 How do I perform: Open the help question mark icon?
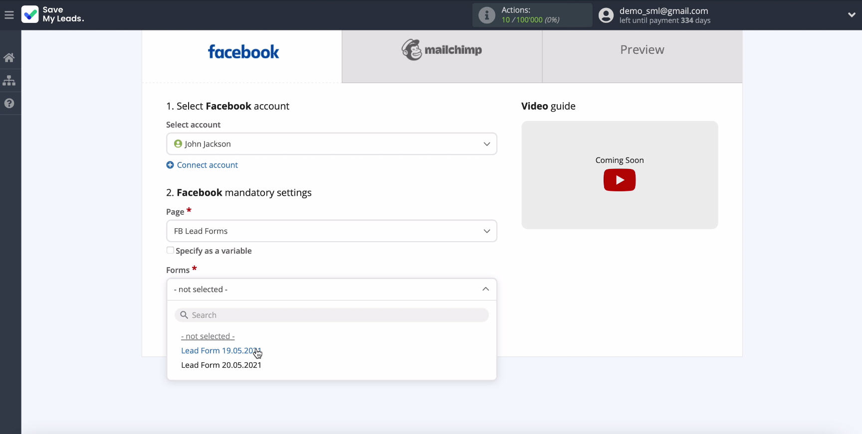pos(9,103)
